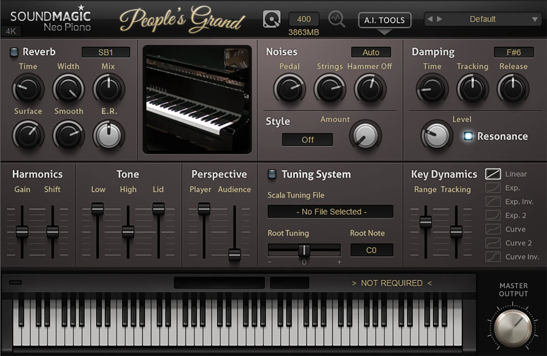Choose the Curve Inv. velocity icon
547x356 pixels.
click(x=493, y=257)
